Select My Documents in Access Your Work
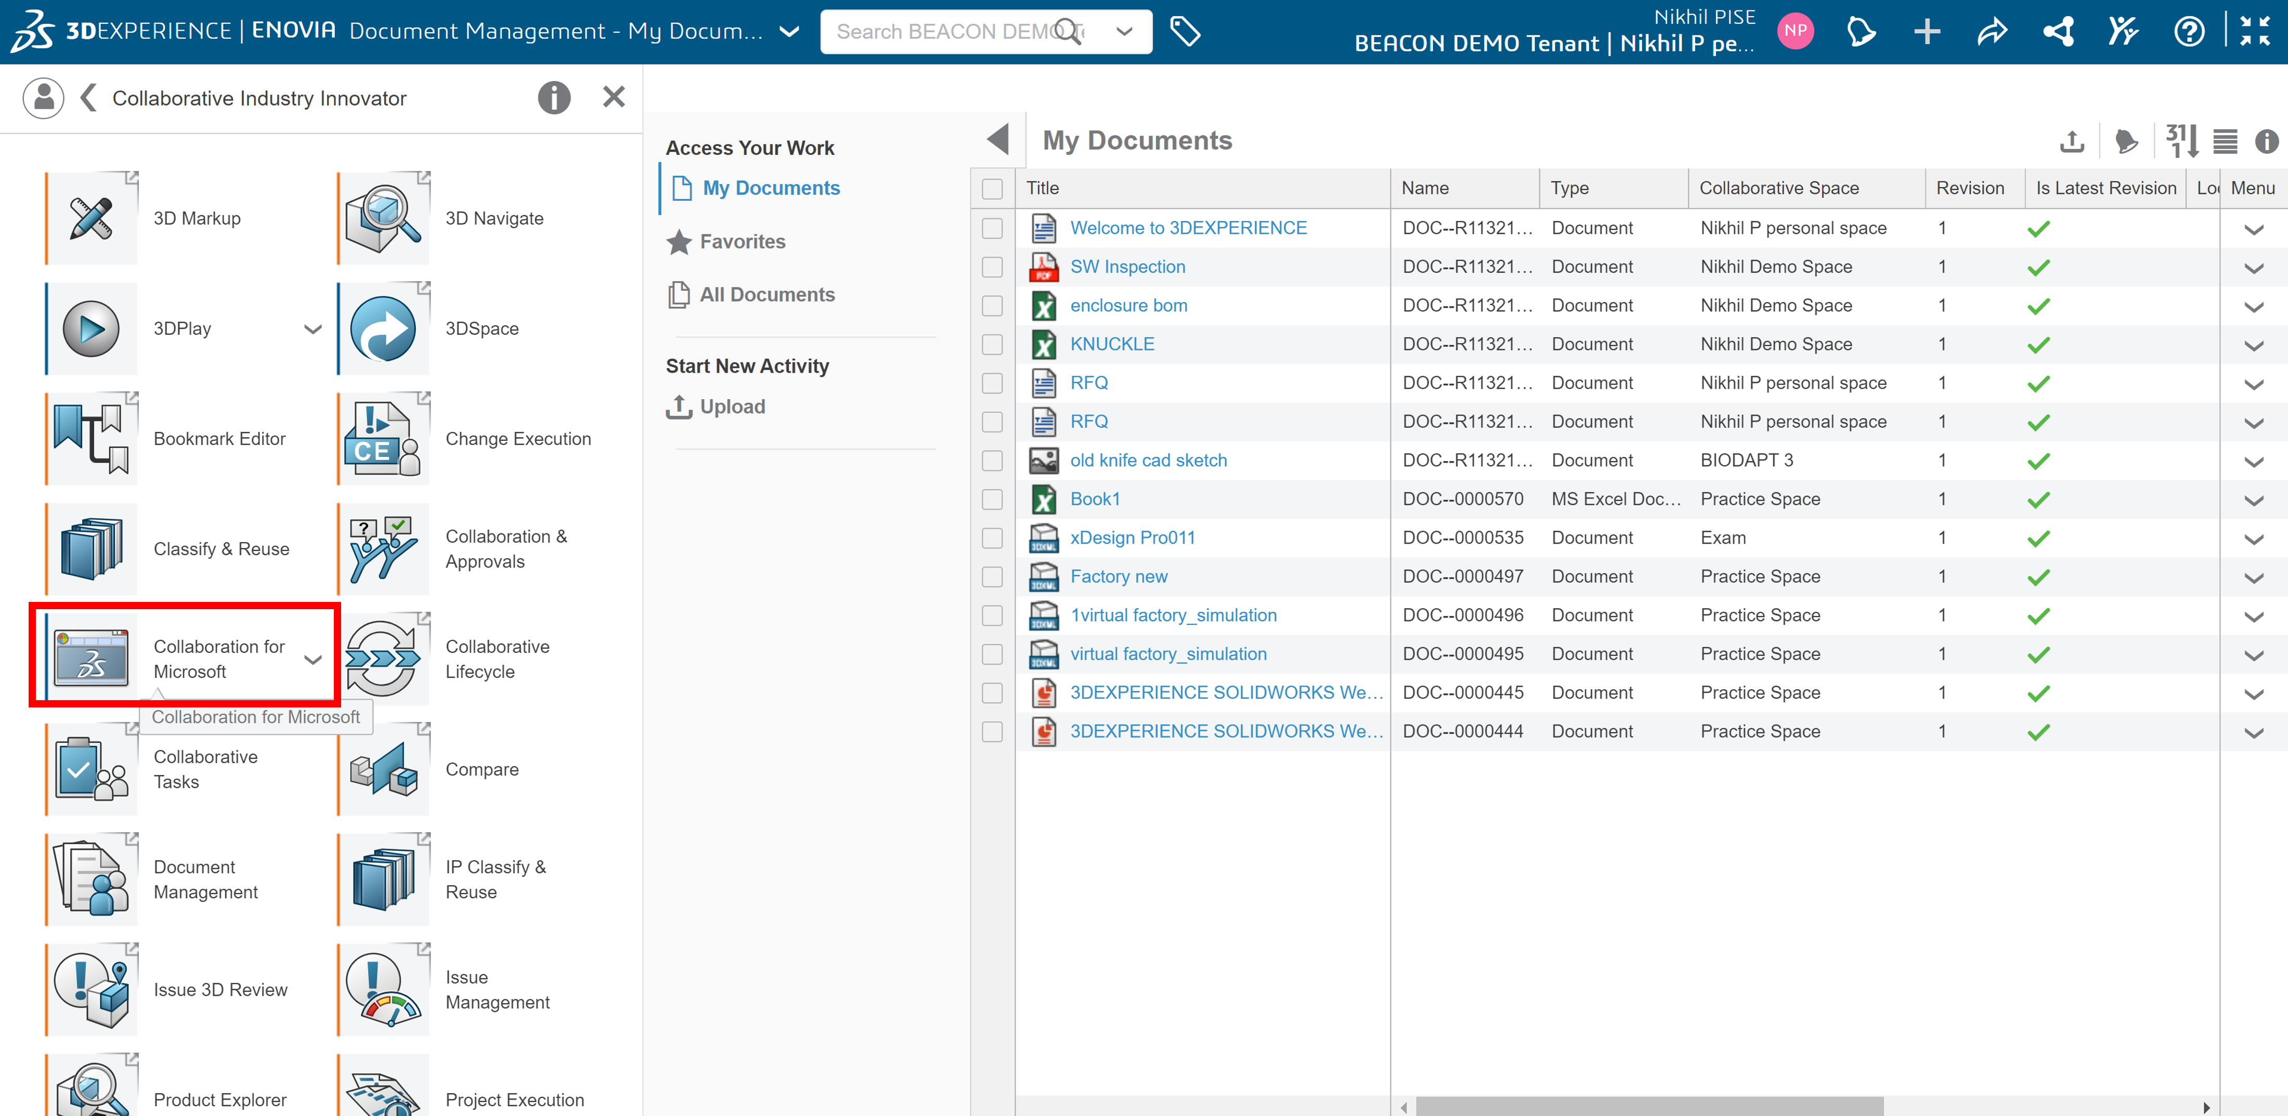This screenshot has height=1116, width=2288. pos(771,188)
